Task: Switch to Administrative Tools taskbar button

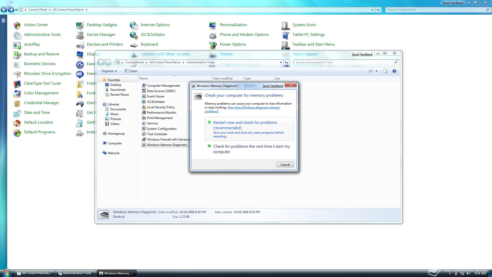Action: [x=76, y=273]
